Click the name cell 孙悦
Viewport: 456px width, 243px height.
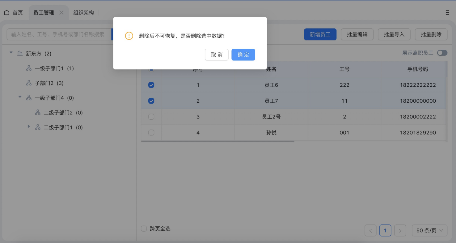click(271, 133)
